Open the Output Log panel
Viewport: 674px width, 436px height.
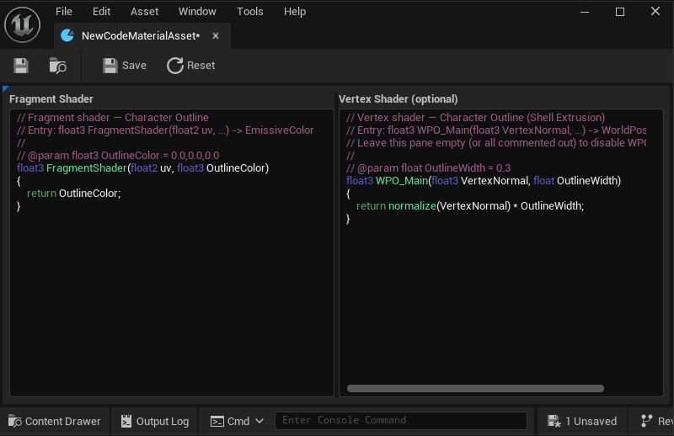(x=154, y=421)
